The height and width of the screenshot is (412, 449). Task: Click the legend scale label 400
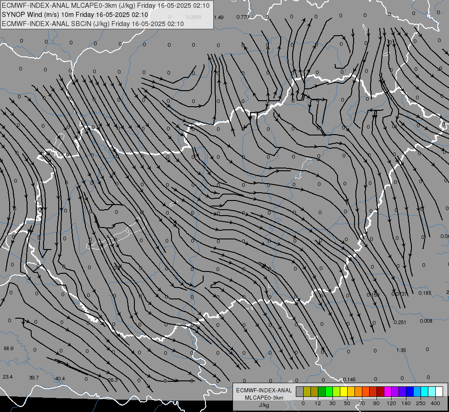[435, 403]
